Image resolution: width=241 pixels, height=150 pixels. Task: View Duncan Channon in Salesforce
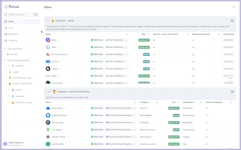tap(115, 55)
